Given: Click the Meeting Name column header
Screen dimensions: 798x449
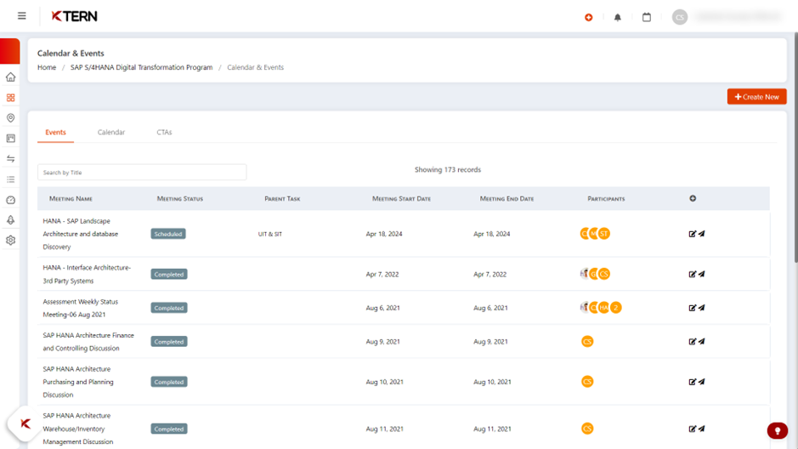Looking at the screenshot, I should click(71, 198).
